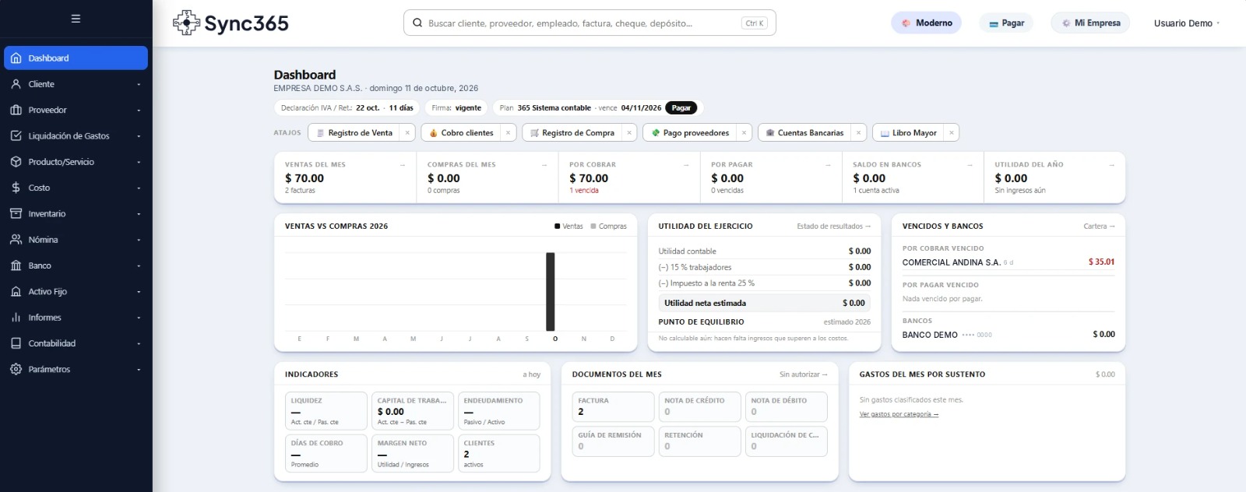Click the Activo Fijo icon in sidebar

[16, 291]
